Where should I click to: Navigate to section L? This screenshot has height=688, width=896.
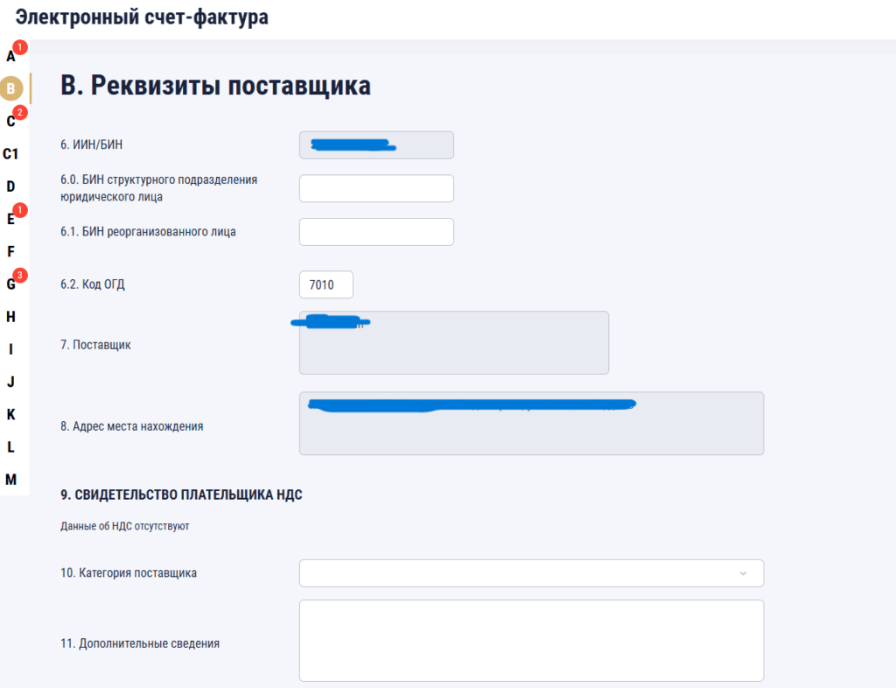coord(11,446)
